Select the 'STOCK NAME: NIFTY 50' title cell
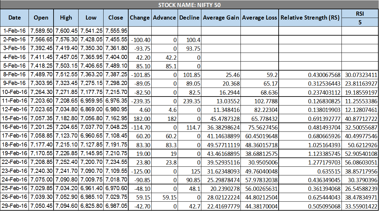Image resolution: width=379 pixels, height=211 pixels. click(189, 5)
